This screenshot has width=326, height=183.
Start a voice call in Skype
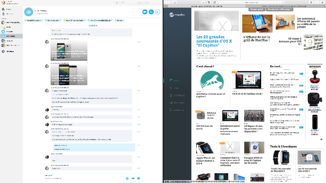pyautogui.click(x=151, y=12)
